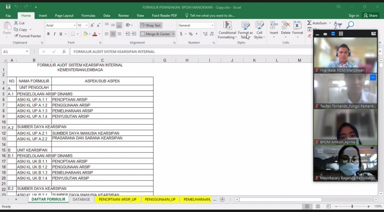Toggle Wrap Text option
Viewport: 384px width, 212px height.
point(151,25)
